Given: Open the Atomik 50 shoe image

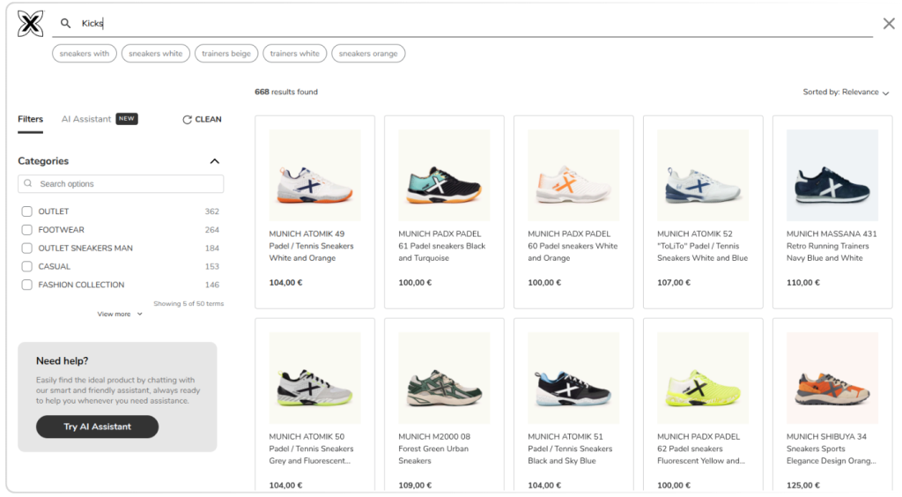Looking at the screenshot, I should pos(314,378).
